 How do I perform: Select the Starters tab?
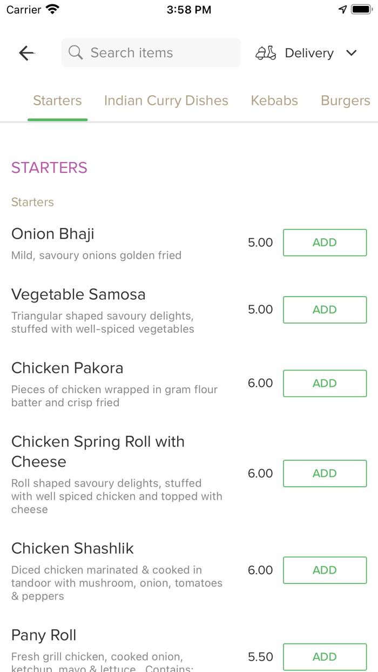click(57, 100)
